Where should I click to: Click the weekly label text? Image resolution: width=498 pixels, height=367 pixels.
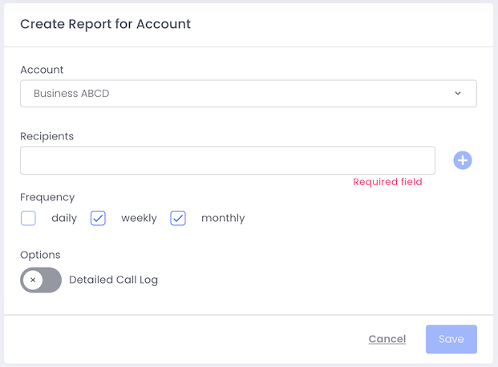point(139,219)
